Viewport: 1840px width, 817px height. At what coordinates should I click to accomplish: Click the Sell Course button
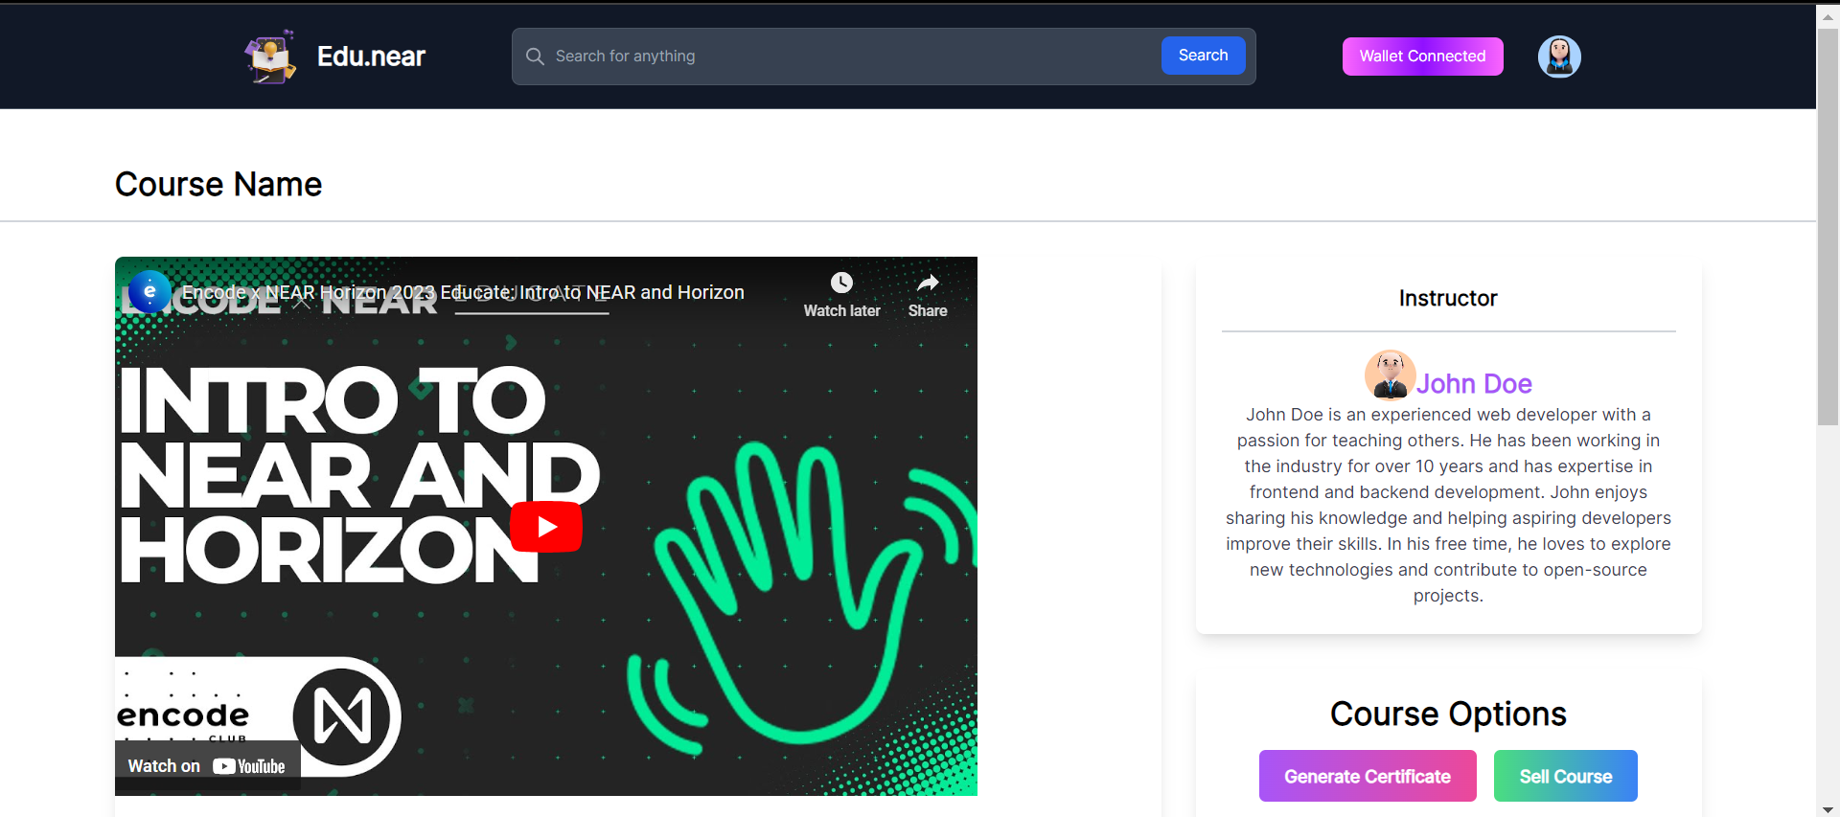tap(1566, 776)
